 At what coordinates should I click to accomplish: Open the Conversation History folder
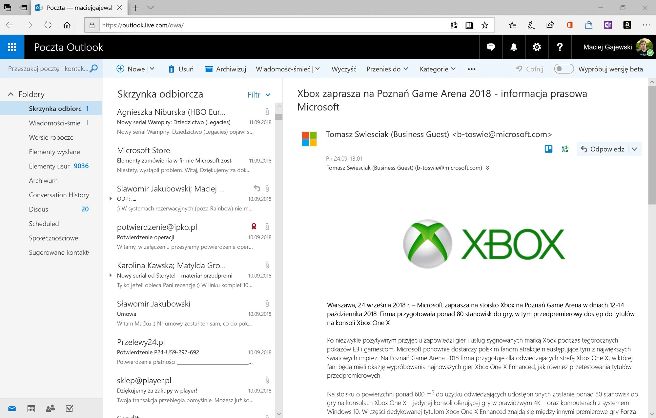coord(51,195)
